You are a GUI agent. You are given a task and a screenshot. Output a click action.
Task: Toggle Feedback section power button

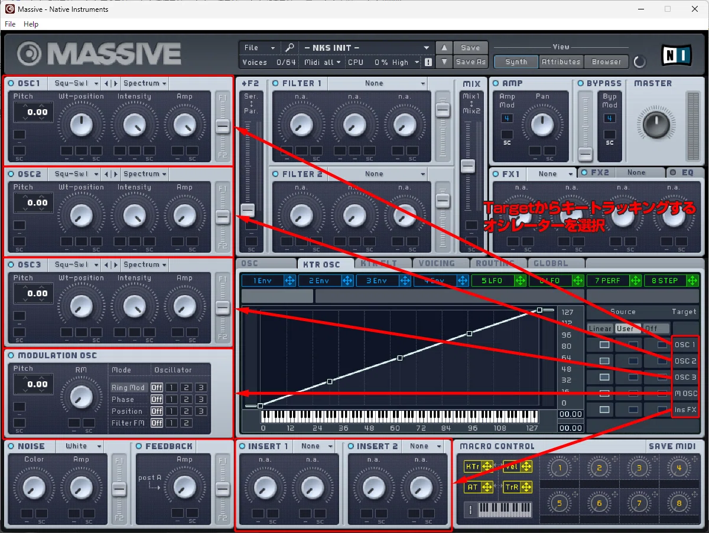coord(139,446)
